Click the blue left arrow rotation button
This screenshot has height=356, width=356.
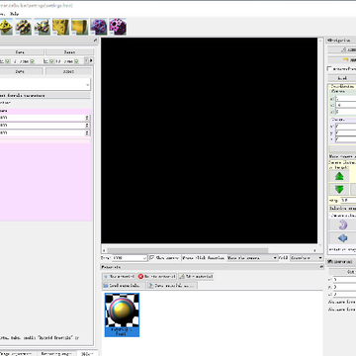(342, 238)
